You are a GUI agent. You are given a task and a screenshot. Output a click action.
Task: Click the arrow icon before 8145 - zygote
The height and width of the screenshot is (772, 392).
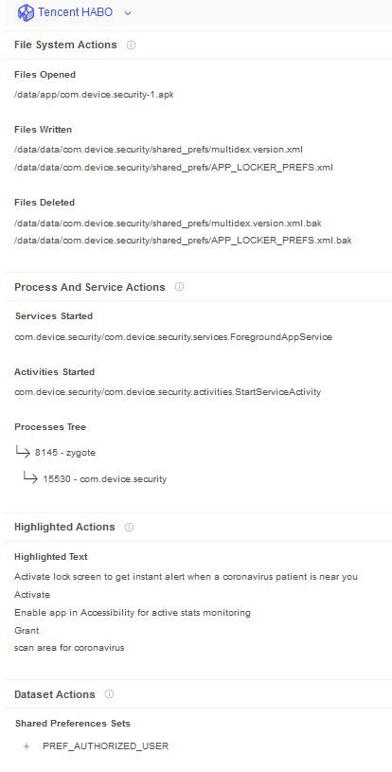23,452
